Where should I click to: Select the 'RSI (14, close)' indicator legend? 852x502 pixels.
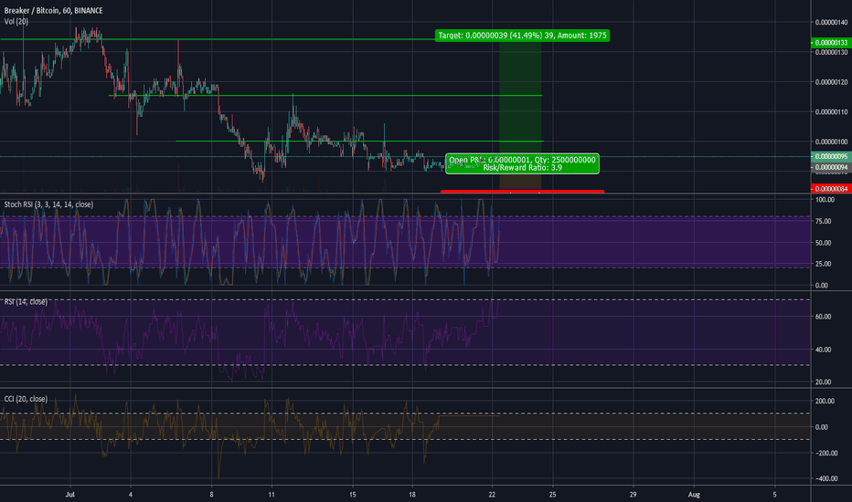coord(26,301)
